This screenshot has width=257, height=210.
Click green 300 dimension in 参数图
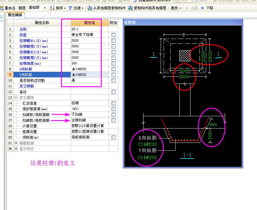pyautogui.click(x=210, y=136)
